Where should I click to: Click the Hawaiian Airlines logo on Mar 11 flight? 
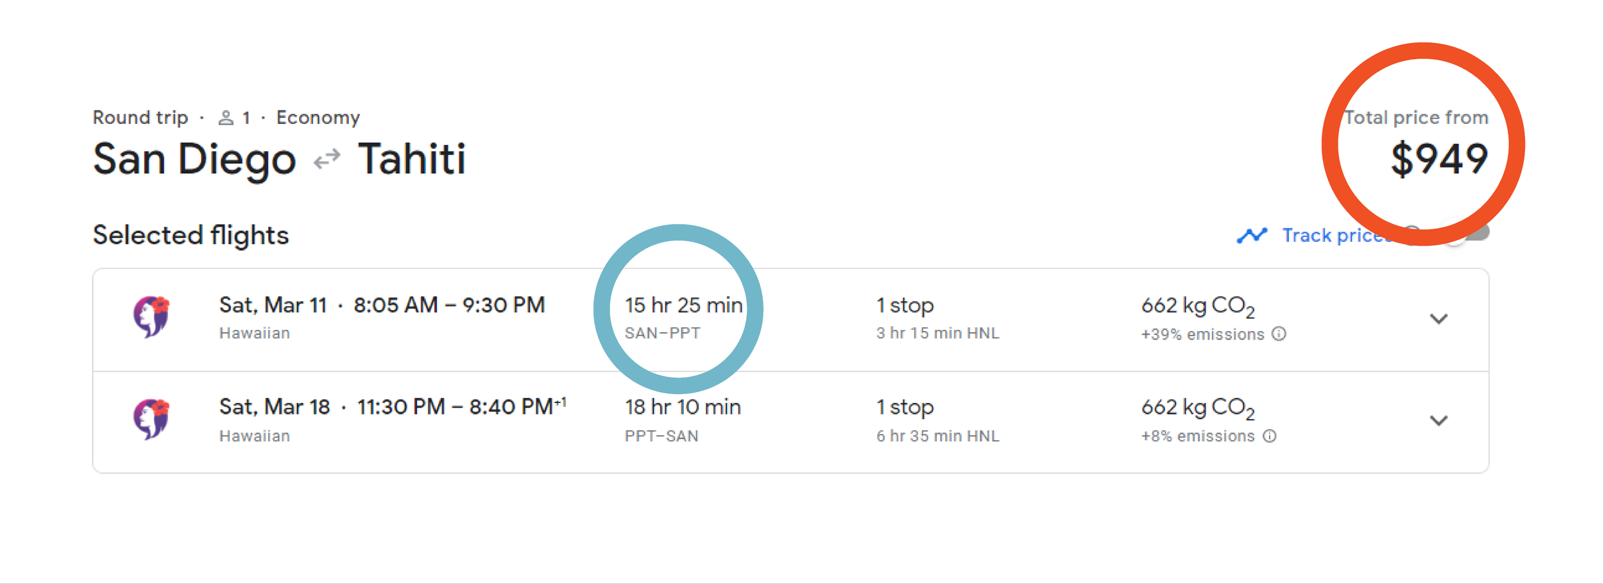tap(151, 316)
